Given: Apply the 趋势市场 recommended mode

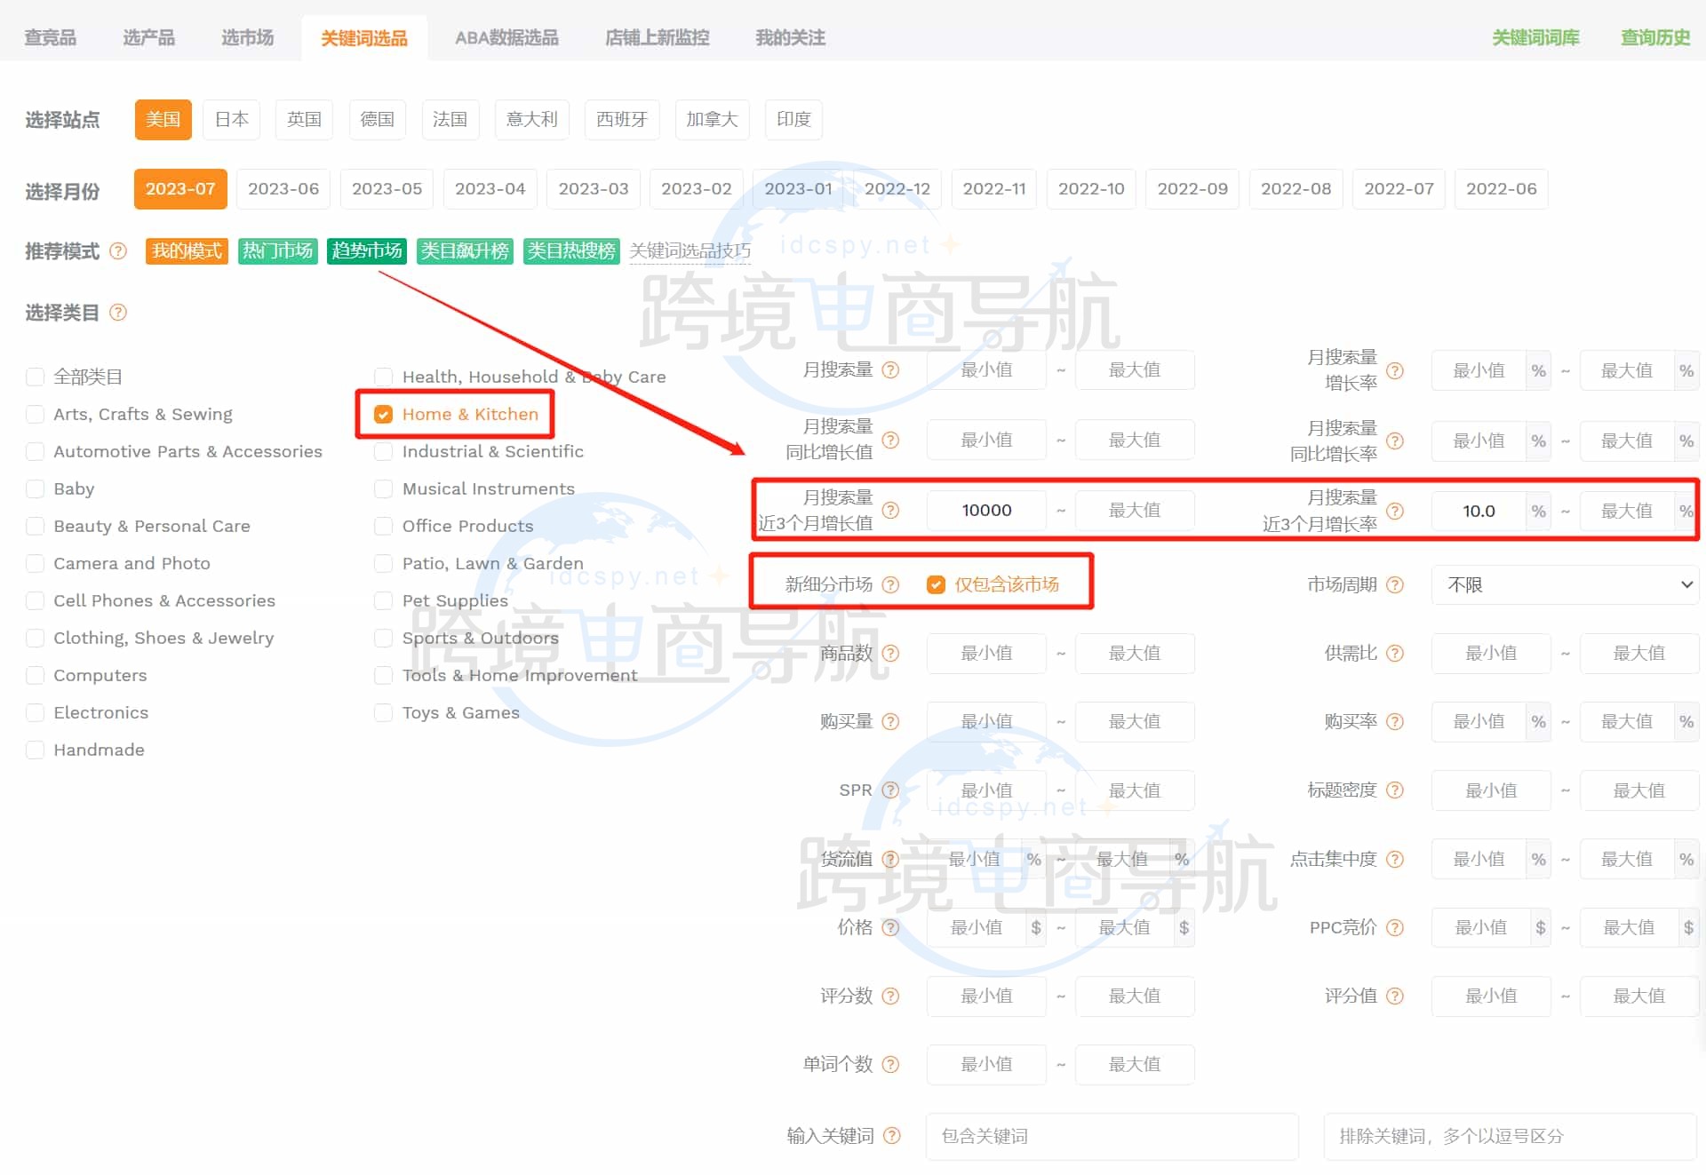Looking at the screenshot, I should coord(366,251).
